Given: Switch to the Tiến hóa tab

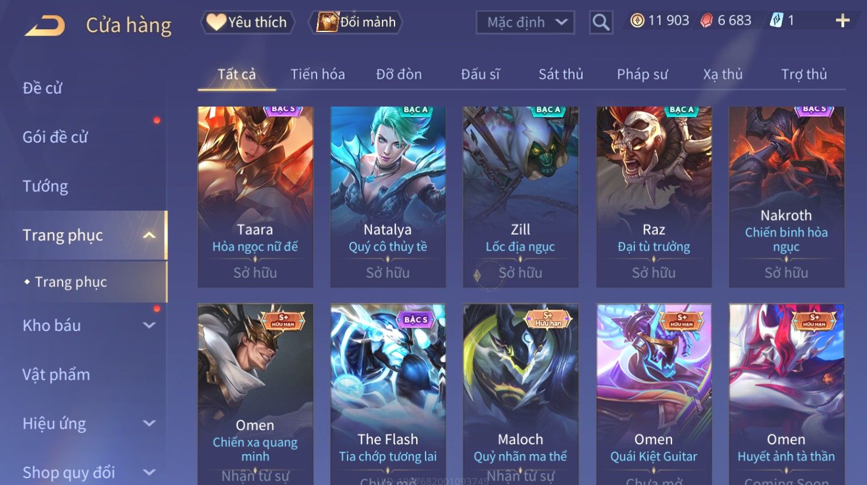Looking at the screenshot, I should click(318, 74).
